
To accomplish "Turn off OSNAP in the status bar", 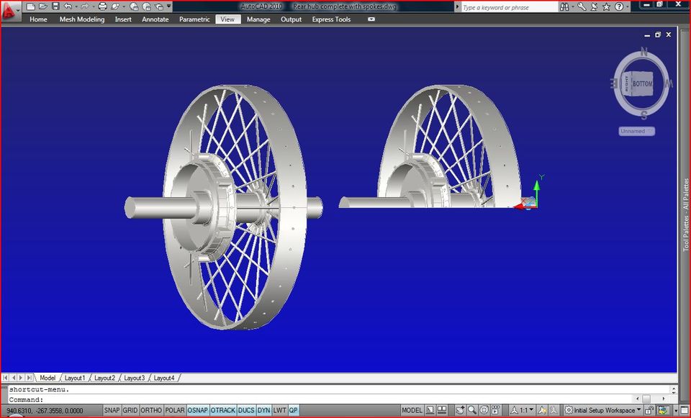I will [197, 410].
